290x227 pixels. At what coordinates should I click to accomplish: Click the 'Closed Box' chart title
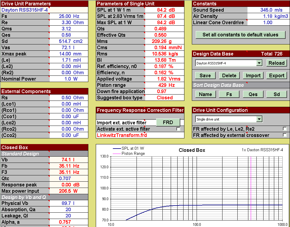click(x=192, y=150)
